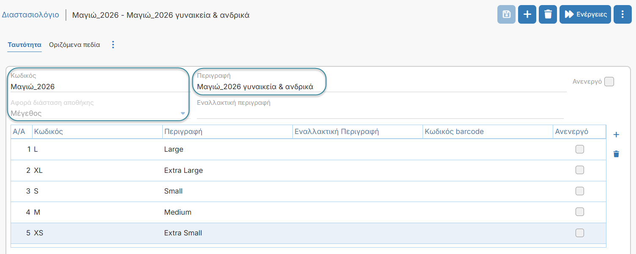
Task: Click the Medium description cell
Action: pyautogui.click(x=228, y=212)
